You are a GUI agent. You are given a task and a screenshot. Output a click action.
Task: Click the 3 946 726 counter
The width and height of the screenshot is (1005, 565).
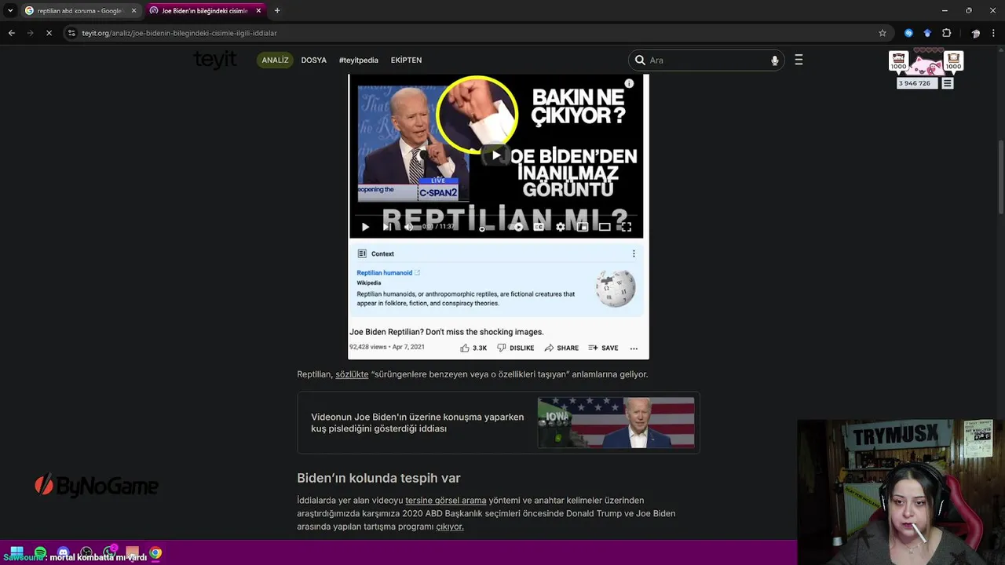pos(917,83)
